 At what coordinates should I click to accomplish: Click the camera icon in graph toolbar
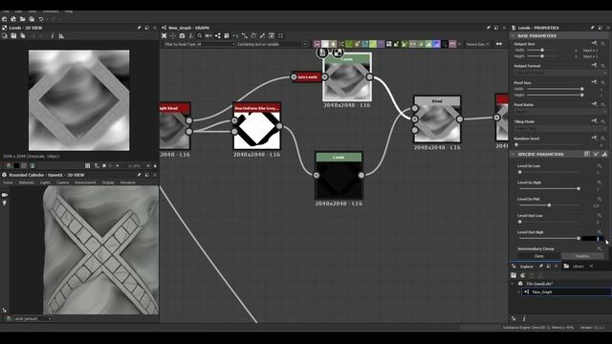coord(182,36)
